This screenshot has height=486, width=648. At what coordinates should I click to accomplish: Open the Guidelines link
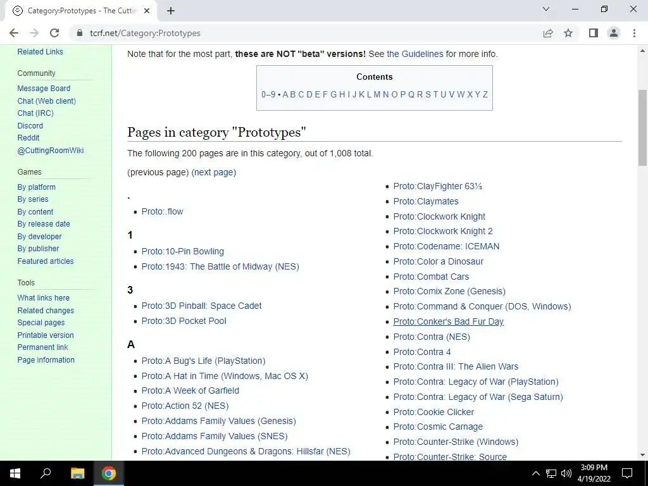(415, 54)
